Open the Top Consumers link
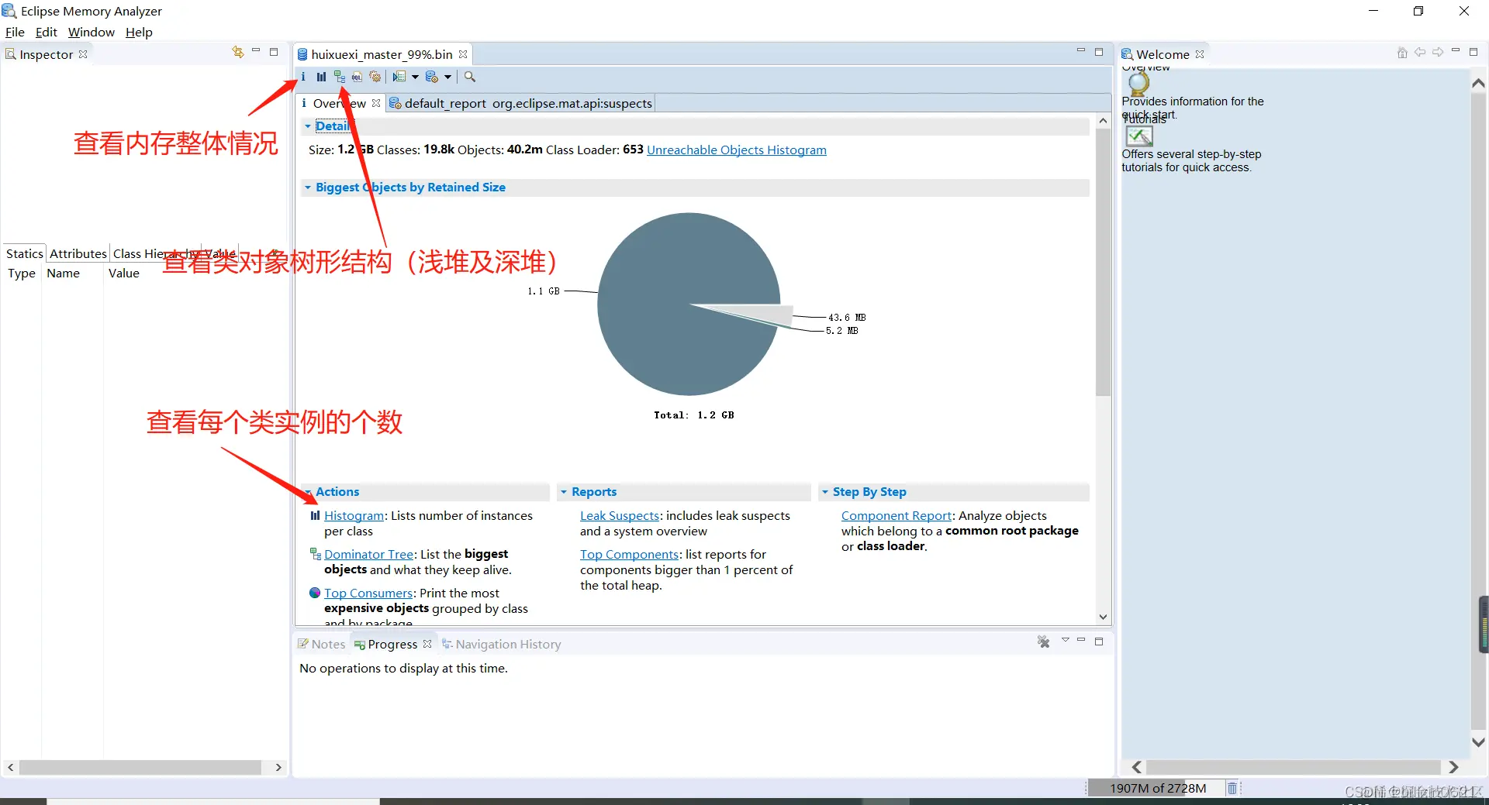This screenshot has height=805, width=1489. tap(368, 593)
